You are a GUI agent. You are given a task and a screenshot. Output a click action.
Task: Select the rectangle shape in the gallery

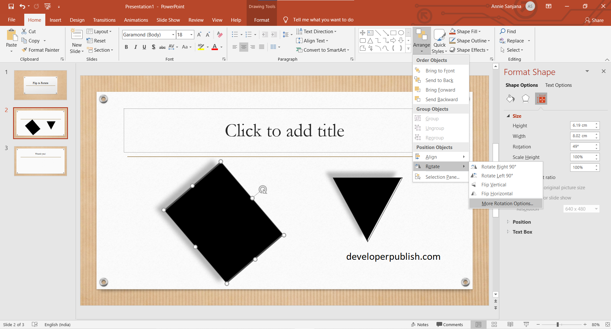click(x=394, y=32)
